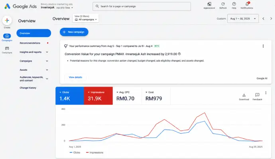275x159 pixels.
Task: Open the Aug 1 – 30, 2025 date picker
Action: [x=243, y=19]
